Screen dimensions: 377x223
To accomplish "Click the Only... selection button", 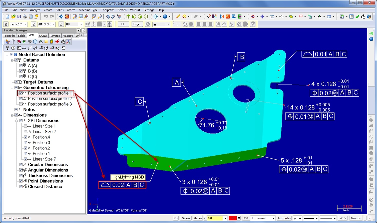I will pyautogui.click(x=137, y=24).
